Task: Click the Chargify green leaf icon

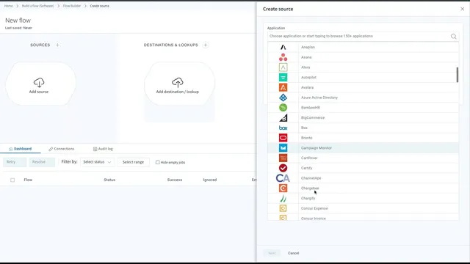Action: click(283, 198)
